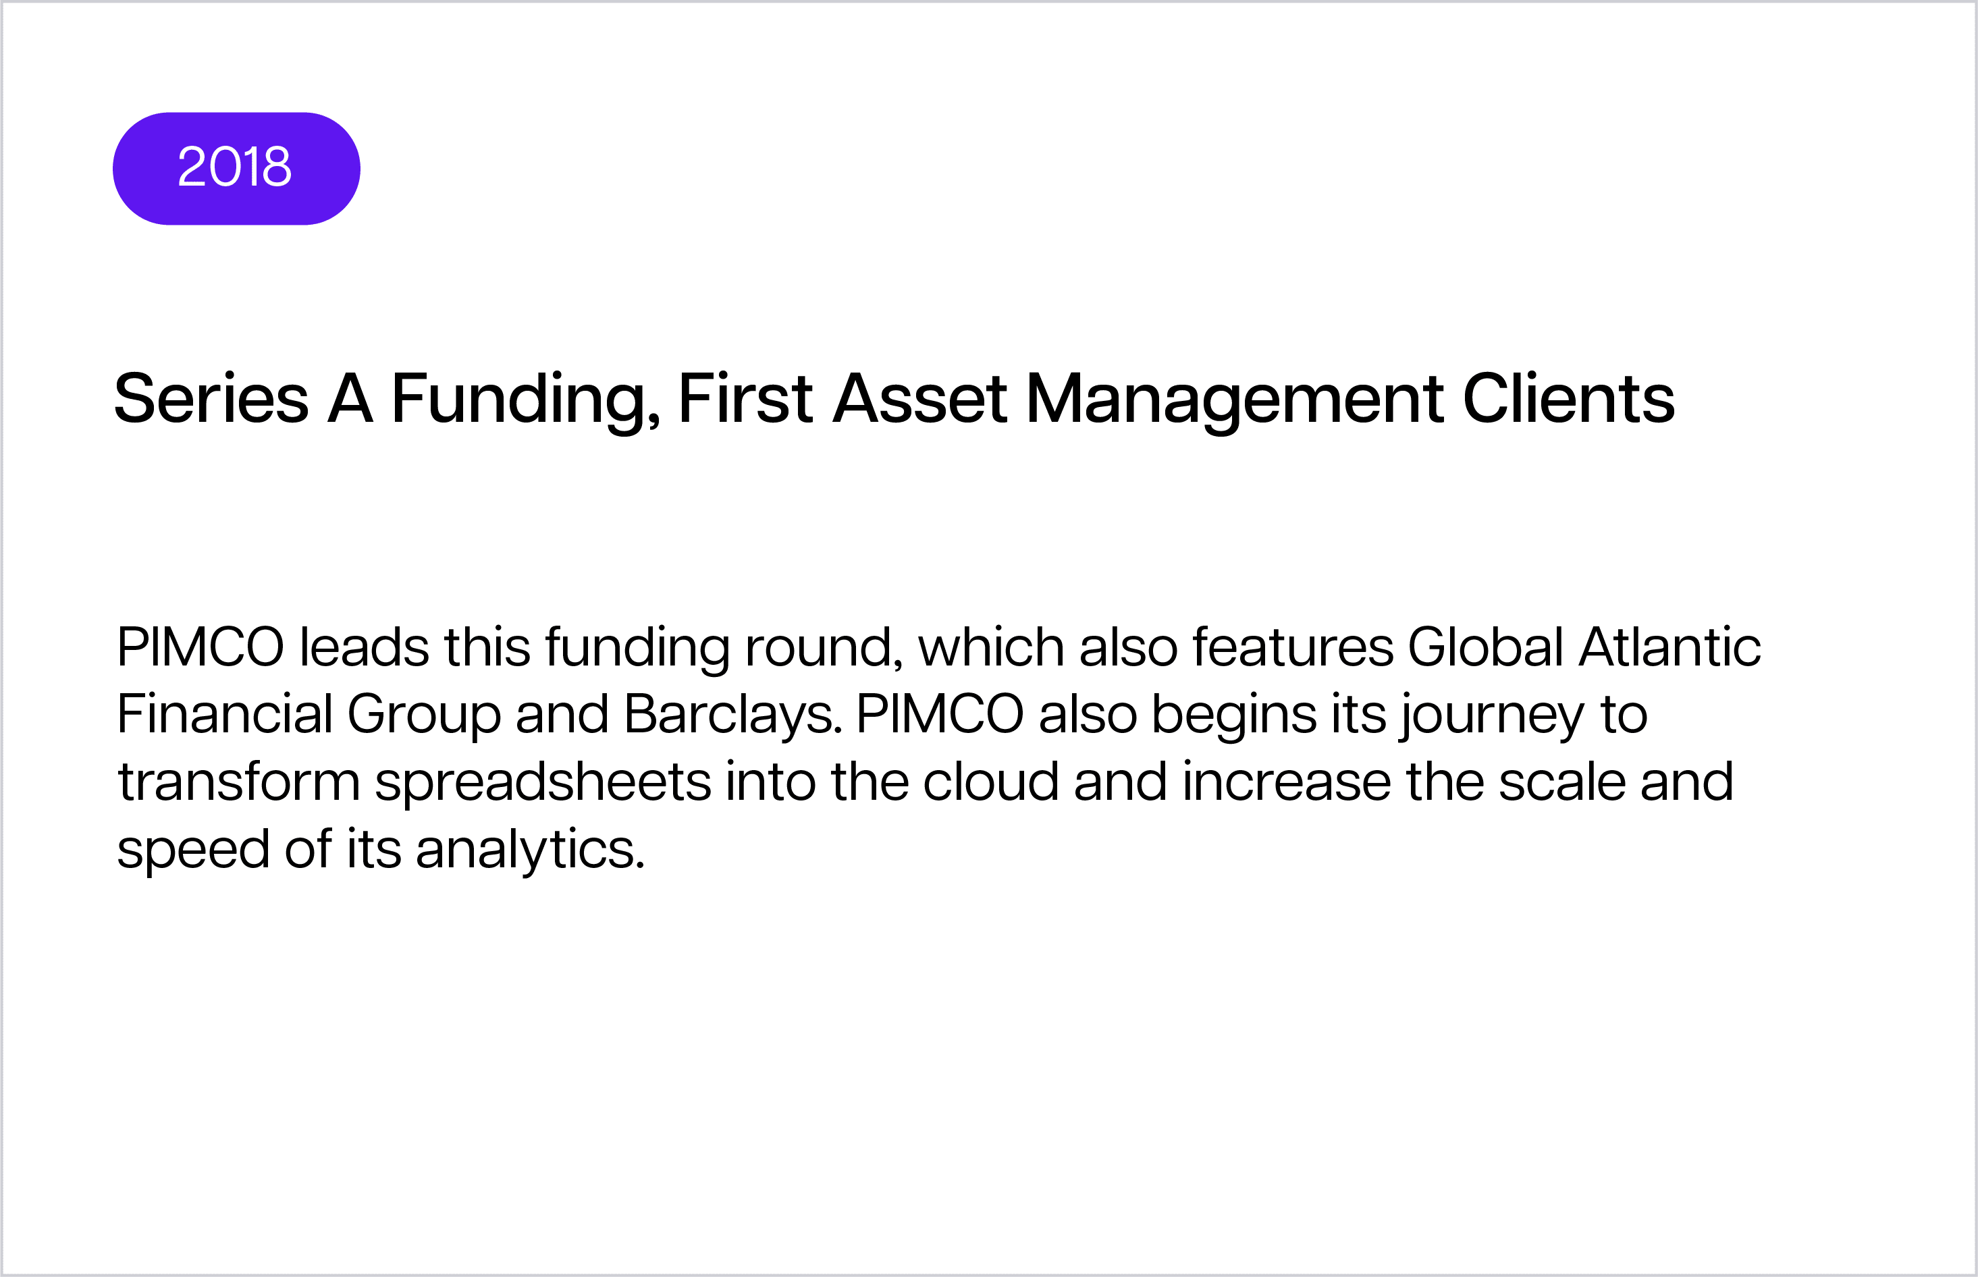Click the second PIMCO mention after Barclays
1978x1277 pixels.
(940, 714)
